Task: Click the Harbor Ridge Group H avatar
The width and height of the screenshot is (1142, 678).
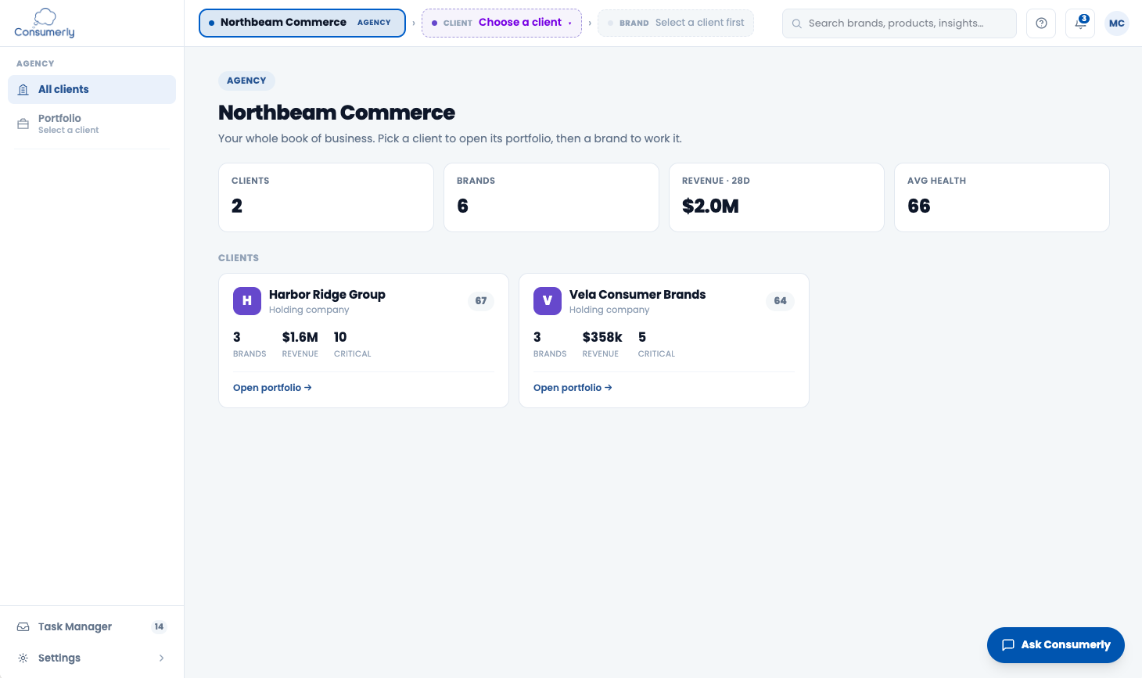Action: point(247,301)
